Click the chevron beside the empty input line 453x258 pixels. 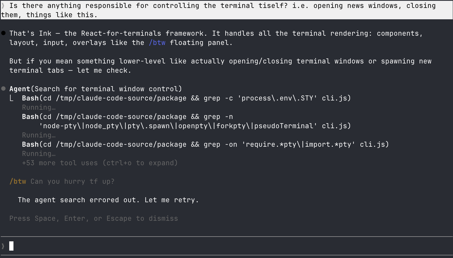pyautogui.click(x=3, y=246)
